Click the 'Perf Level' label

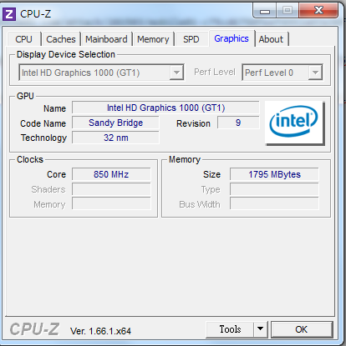(x=215, y=73)
